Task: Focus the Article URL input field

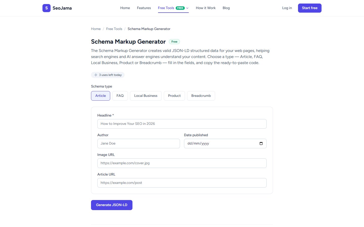Action: pyautogui.click(x=182, y=183)
